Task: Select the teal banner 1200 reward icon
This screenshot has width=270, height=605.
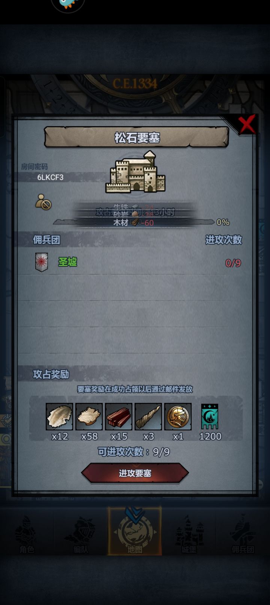Action: point(210,416)
